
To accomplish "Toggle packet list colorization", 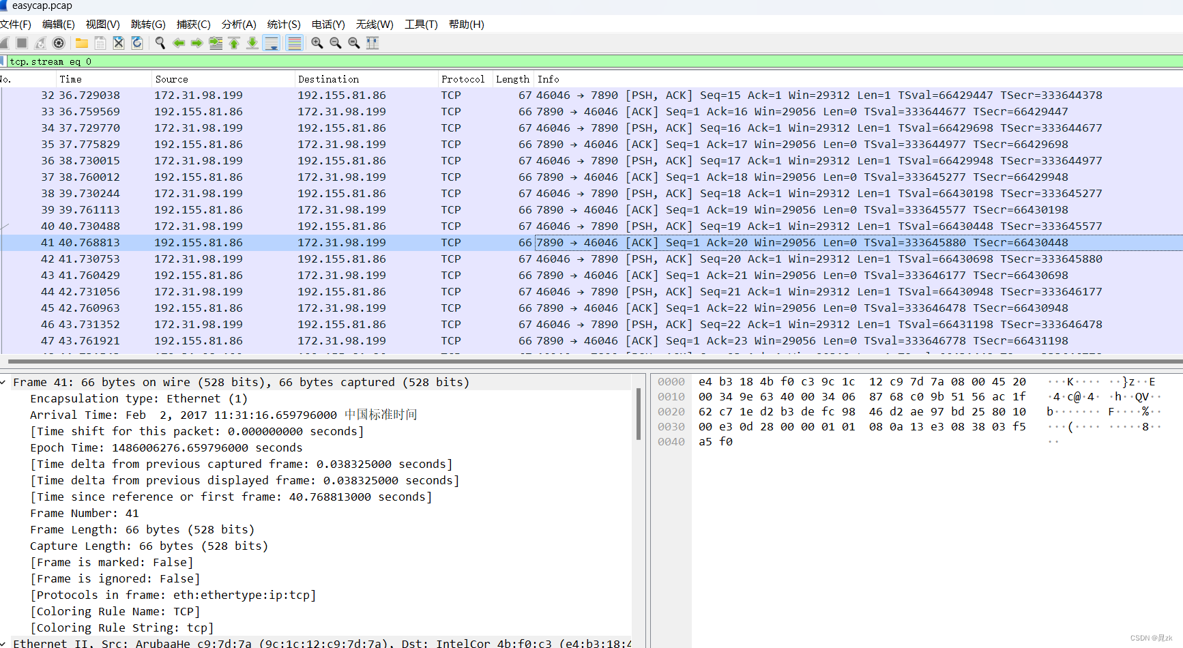I will 294,42.
